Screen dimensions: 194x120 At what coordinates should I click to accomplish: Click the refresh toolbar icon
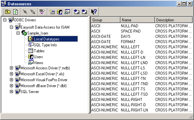pyautogui.click(x=15, y=12)
